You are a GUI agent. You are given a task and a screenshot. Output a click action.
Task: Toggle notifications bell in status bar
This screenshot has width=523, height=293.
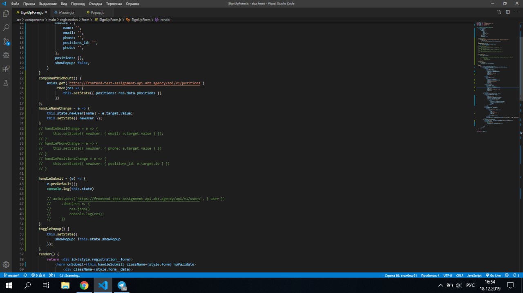click(x=515, y=275)
